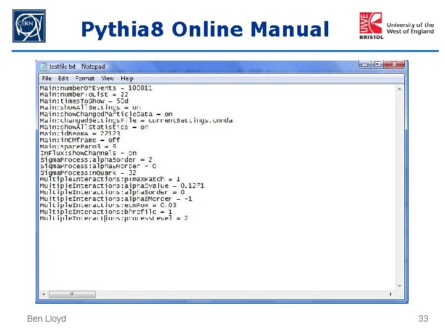The width and height of the screenshot is (445, 334).
Task: Click the line 'Main:showAllSettings = on'
Action: point(90,108)
